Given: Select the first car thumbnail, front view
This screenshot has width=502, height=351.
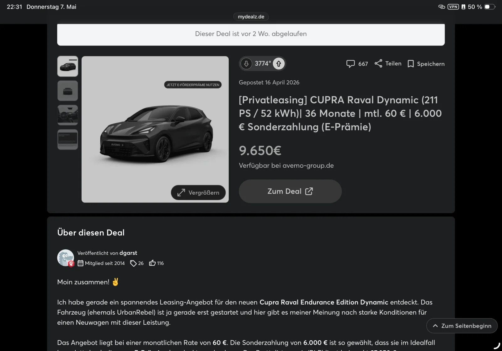Looking at the screenshot, I should 68,66.
